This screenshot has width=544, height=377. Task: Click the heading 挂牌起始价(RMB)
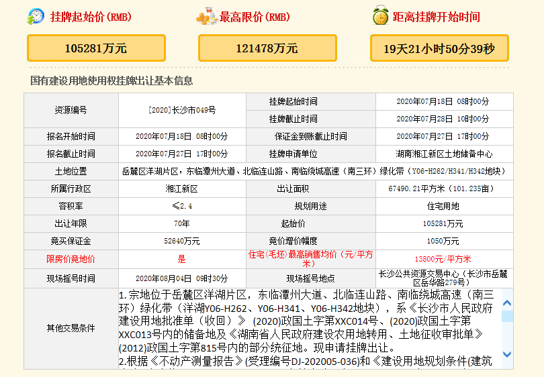point(91,17)
